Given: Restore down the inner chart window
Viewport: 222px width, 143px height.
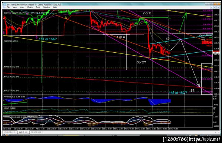Looking at the screenshot, I should pyautogui.click(x=215, y=7).
